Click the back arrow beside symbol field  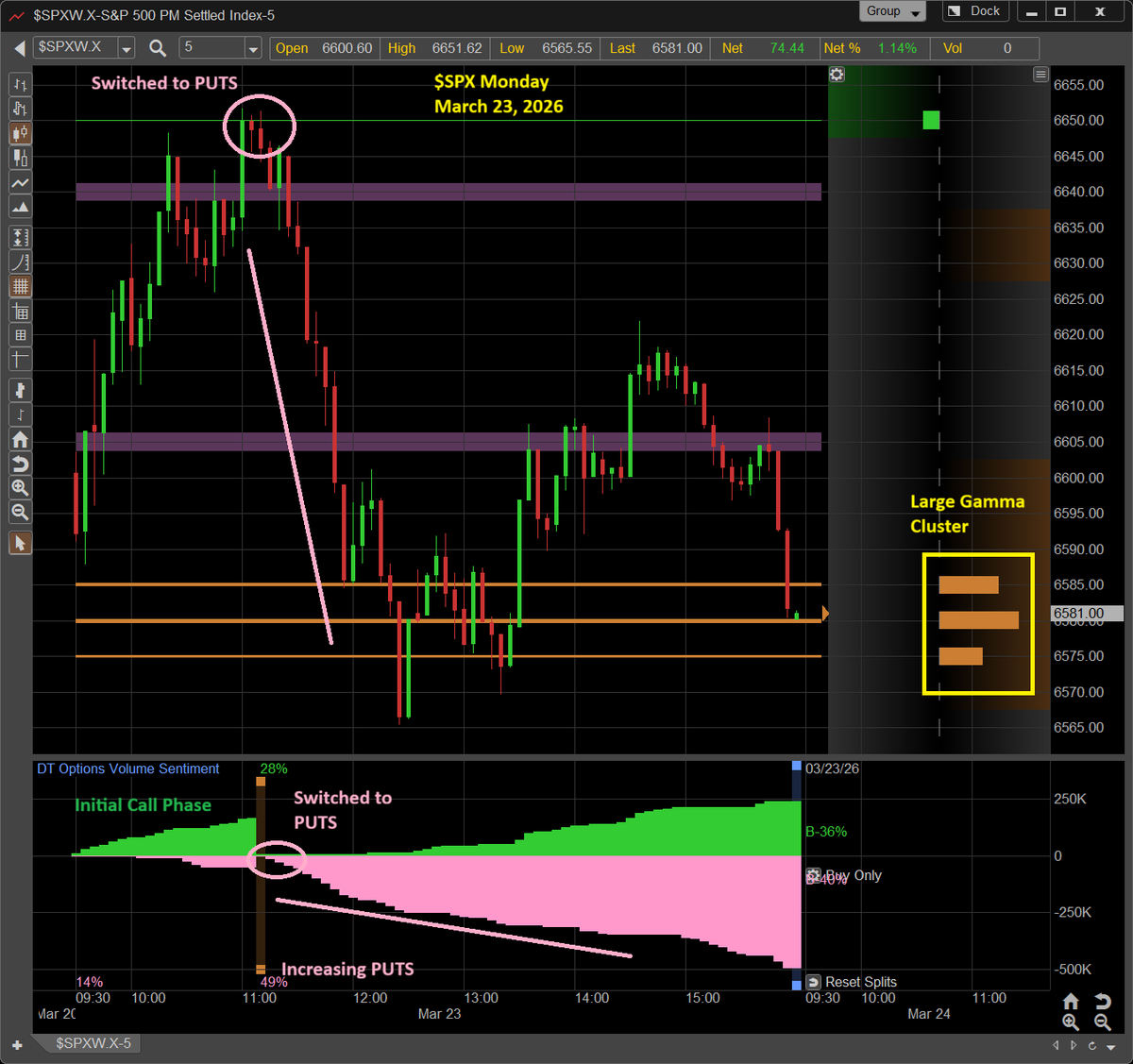point(19,48)
